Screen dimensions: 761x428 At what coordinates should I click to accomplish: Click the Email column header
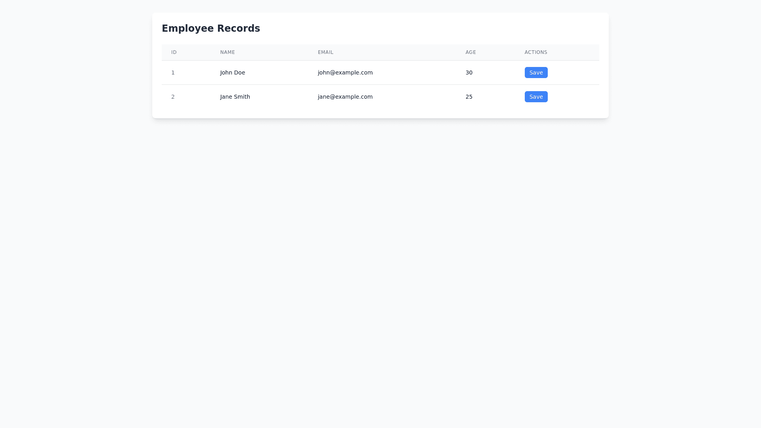[x=325, y=52]
